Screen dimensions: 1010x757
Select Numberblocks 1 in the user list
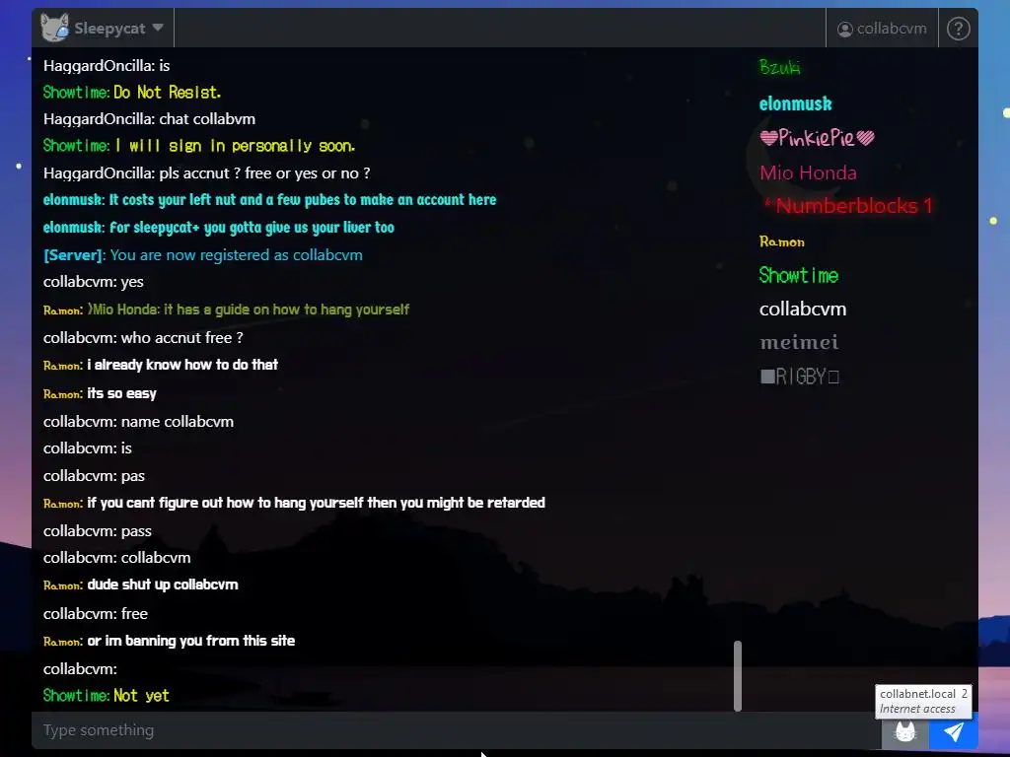coord(848,206)
